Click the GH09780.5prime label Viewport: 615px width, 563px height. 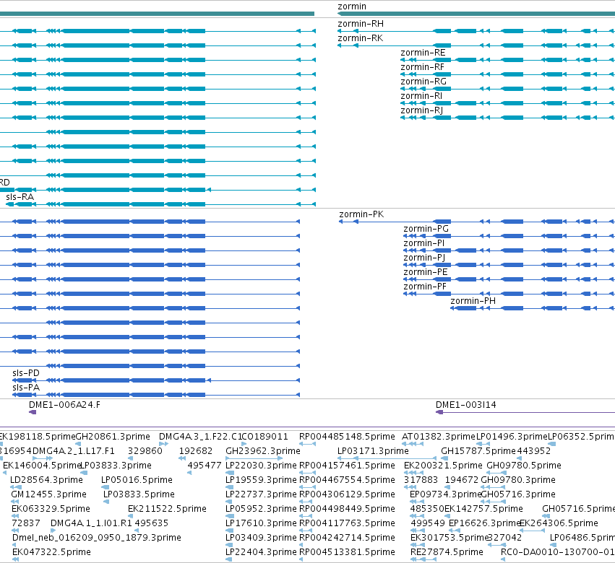click(524, 466)
